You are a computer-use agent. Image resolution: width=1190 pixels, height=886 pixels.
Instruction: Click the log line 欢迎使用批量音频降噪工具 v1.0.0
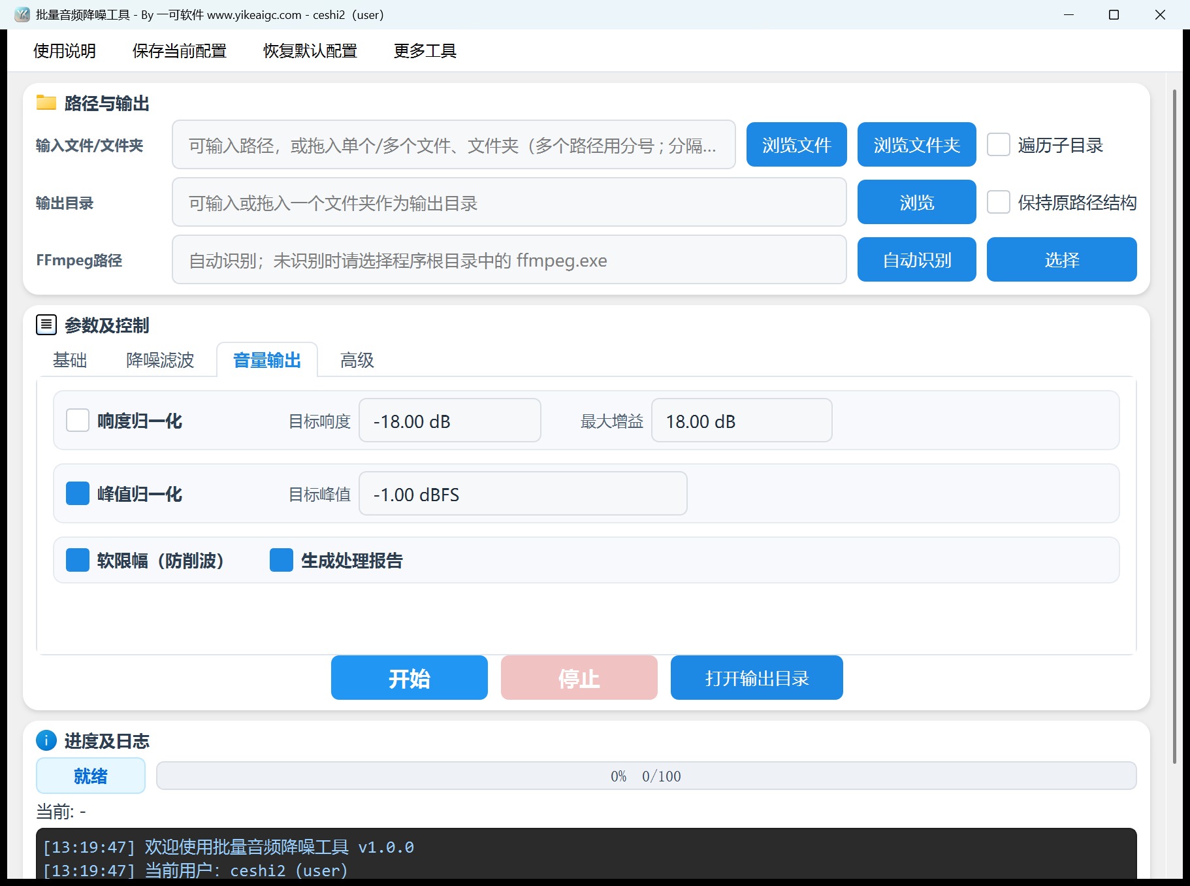pyautogui.click(x=229, y=847)
